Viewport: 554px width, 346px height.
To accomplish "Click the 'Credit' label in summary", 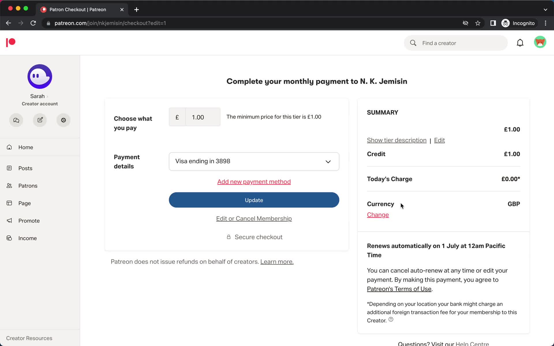I will point(376,154).
